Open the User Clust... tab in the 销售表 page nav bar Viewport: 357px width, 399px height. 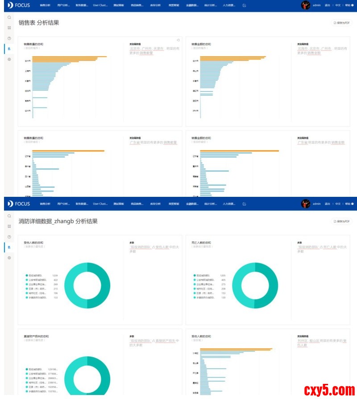(x=100, y=5)
